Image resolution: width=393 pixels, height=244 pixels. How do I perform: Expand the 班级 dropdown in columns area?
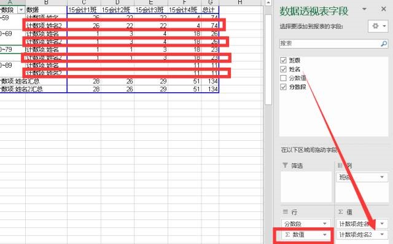382,177
